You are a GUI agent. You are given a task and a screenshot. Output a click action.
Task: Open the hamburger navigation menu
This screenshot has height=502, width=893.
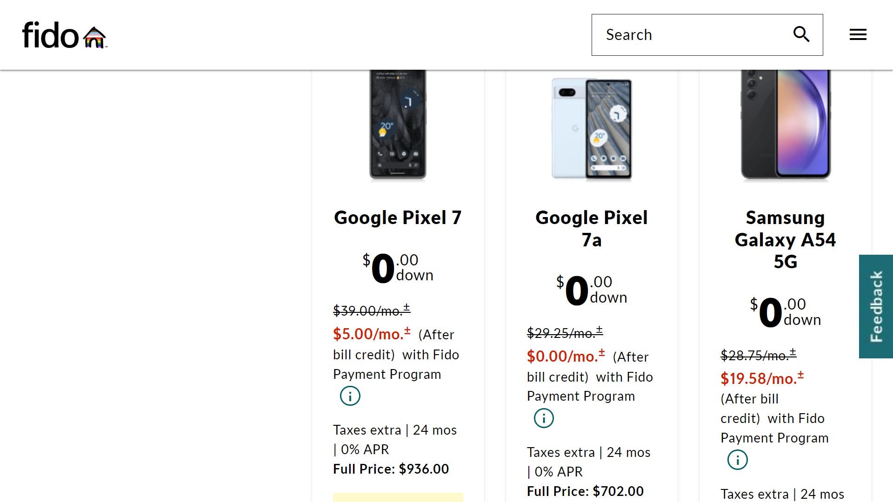(x=858, y=34)
